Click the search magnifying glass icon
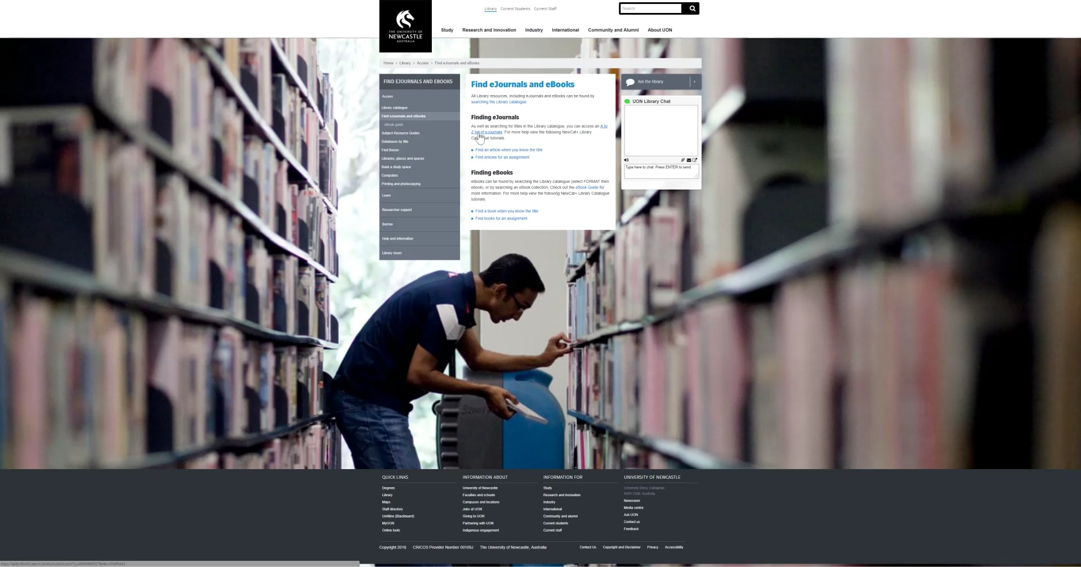Viewport: 1081px width, 567px height. (x=691, y=8)
